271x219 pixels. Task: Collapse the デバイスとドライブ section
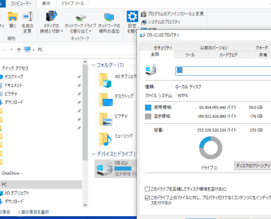coord(93,154)
